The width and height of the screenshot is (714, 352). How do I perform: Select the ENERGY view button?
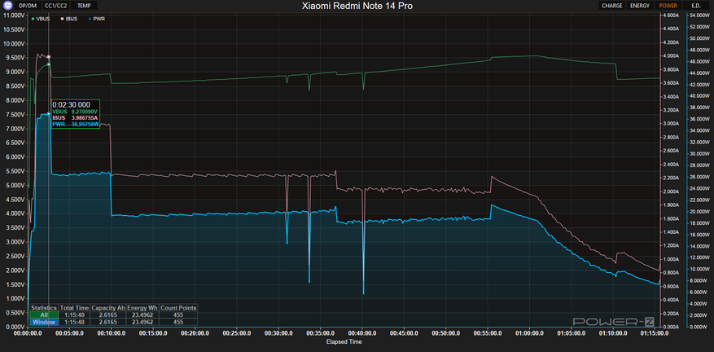click(640, 6)
